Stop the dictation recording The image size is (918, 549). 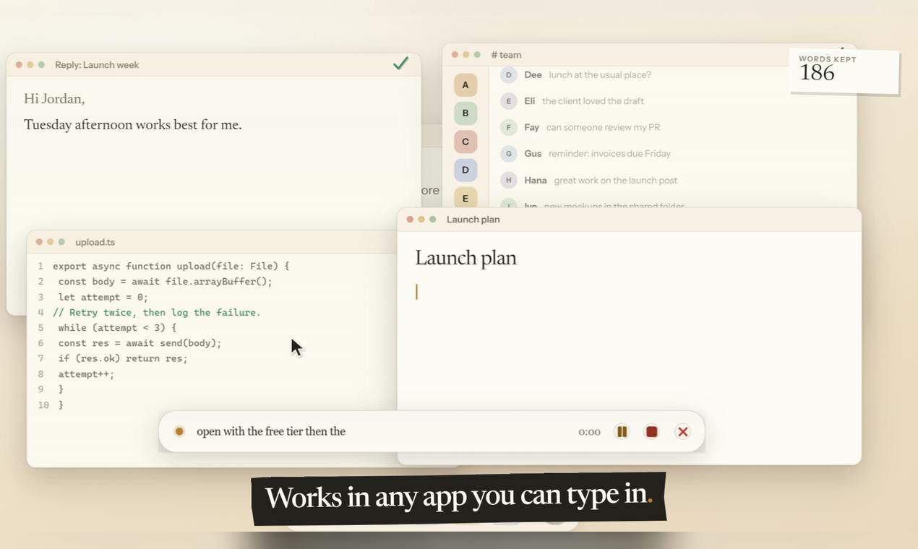point(651,431)
